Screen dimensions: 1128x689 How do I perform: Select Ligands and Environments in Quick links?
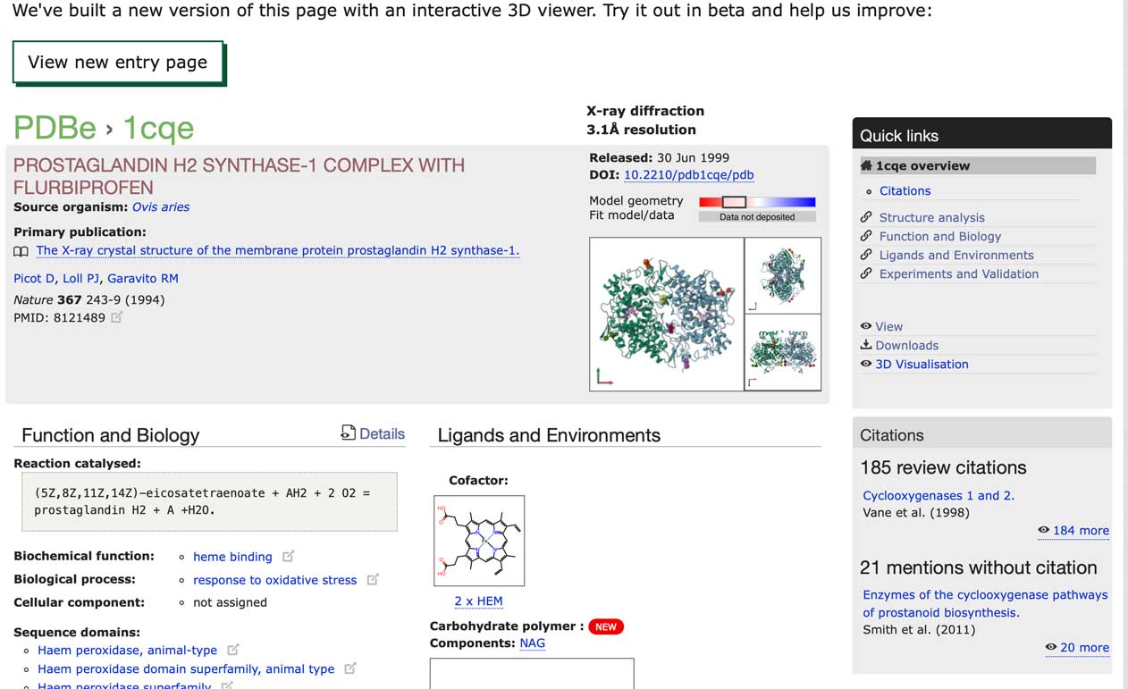(958, 255)
